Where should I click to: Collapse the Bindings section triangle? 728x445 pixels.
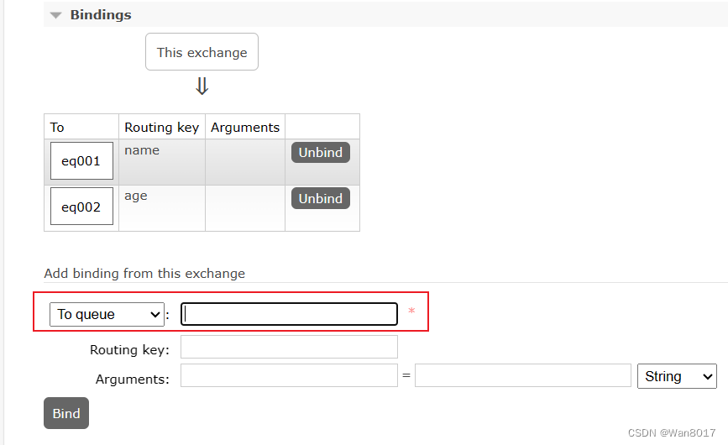click(55, 15)
